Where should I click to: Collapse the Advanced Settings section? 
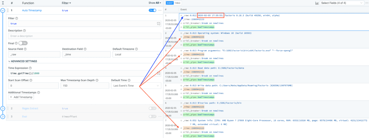coord(23,61)
